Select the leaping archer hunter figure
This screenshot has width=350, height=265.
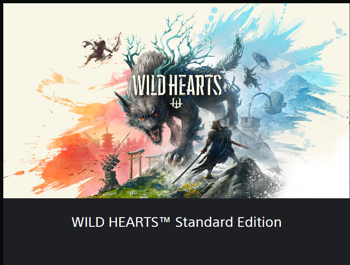click(x=102, y=50)
